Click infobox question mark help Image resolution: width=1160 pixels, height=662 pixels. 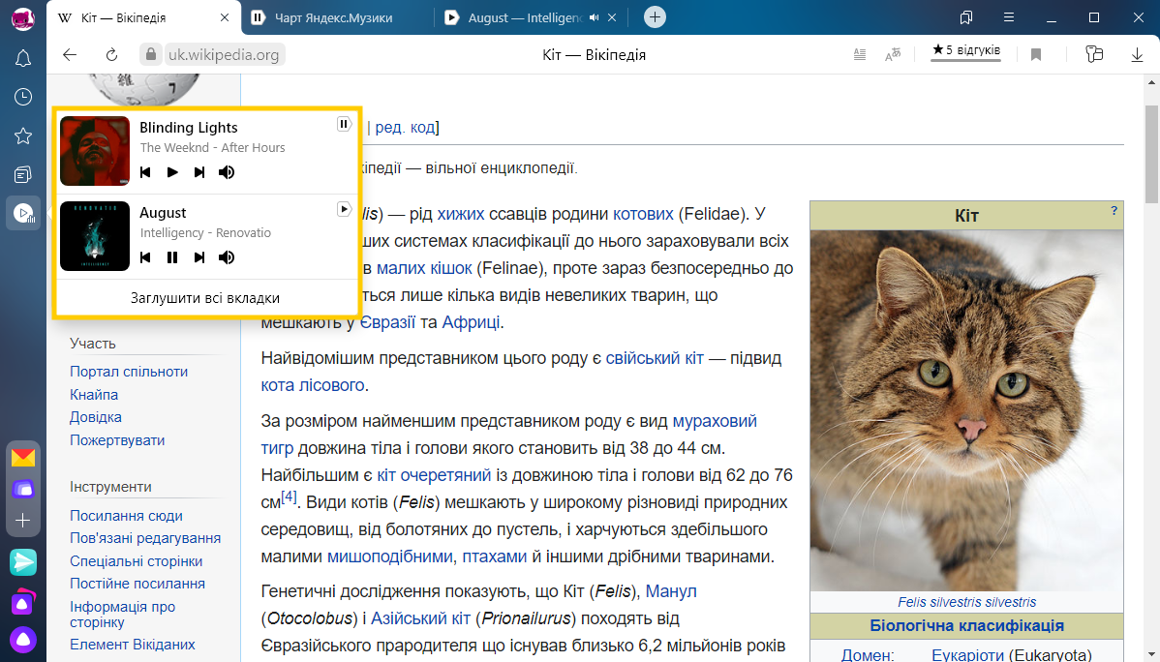[1114, 211]
